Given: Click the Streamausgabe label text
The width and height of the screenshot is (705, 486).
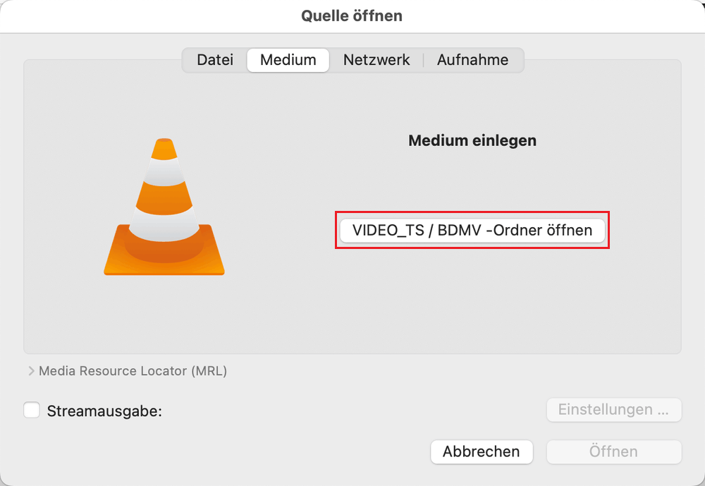Looking at the screenshot, I should click(x=104, y=411).
